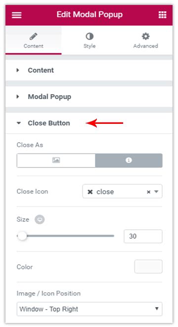
Task: Switch to the Advanced tab
Action: pos(145,41)
